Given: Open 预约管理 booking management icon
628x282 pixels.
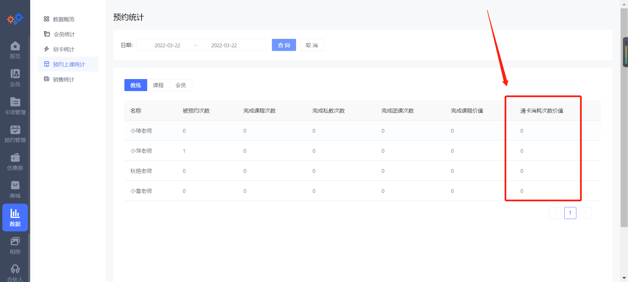Looking at the screenshot, I should point(15,134).
